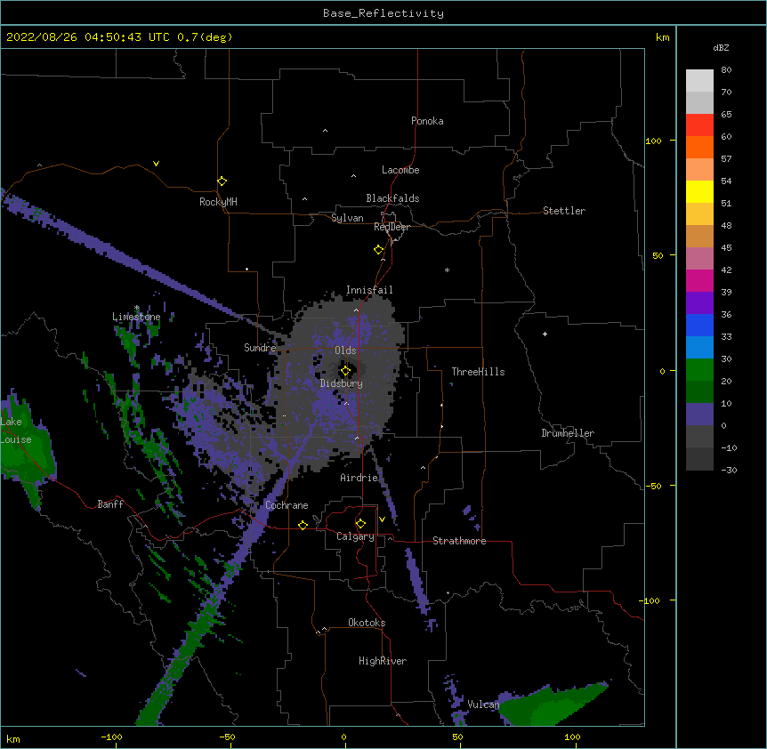Pick the red 65-60 dBZ legend swatch
Screen dimensions: 767x749
[699, 125]
